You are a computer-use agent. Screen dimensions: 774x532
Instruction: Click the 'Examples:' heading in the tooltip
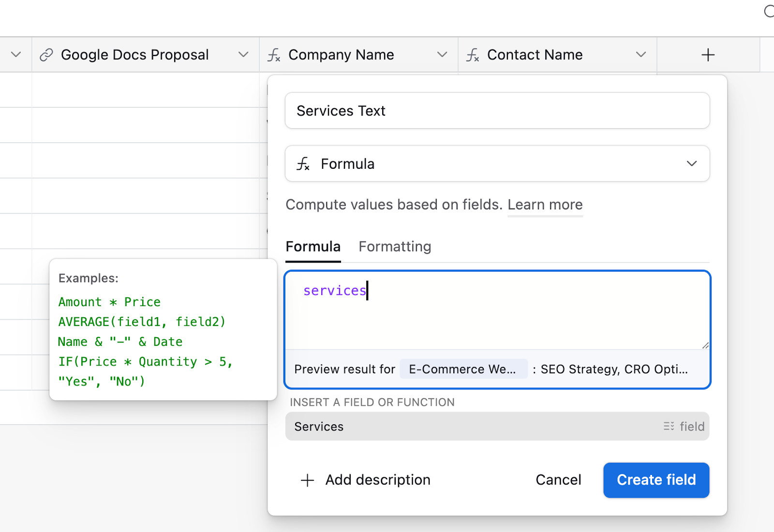point(89,278)
